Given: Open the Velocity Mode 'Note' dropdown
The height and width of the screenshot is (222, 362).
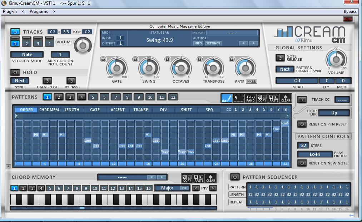Looking at the screenshot, I should (27, 55).
